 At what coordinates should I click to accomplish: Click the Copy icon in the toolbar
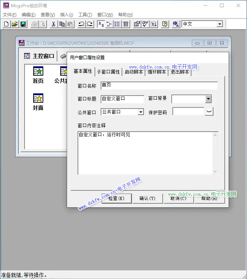(x=62, y=24)
